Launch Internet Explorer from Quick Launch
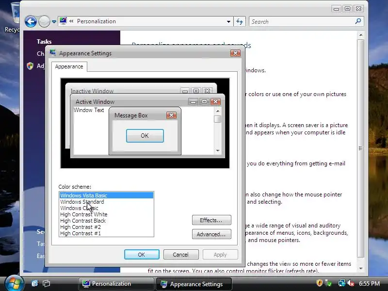The height and width of the screenshot is (291, 388). [34, 283]
